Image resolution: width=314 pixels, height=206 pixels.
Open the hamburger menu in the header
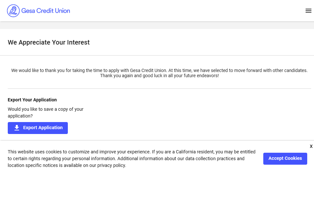click(308, 11)
